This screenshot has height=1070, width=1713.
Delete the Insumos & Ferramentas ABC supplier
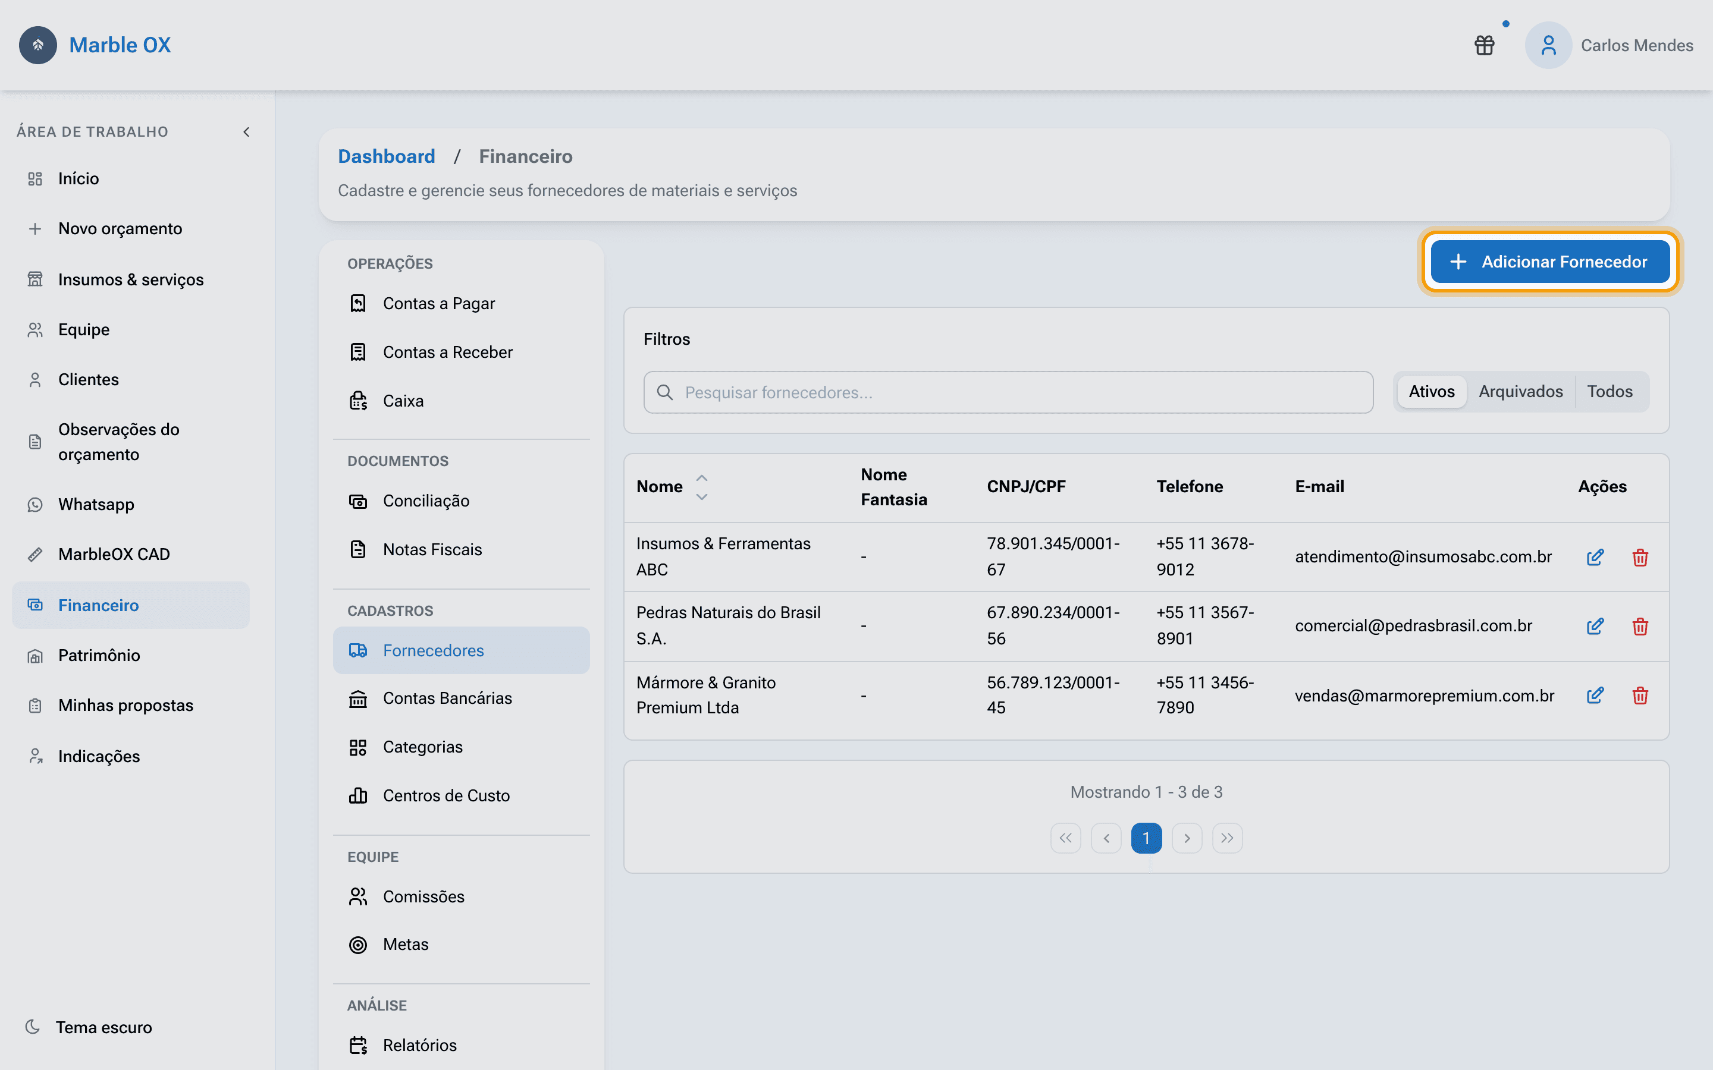(x=1640, y=558)
